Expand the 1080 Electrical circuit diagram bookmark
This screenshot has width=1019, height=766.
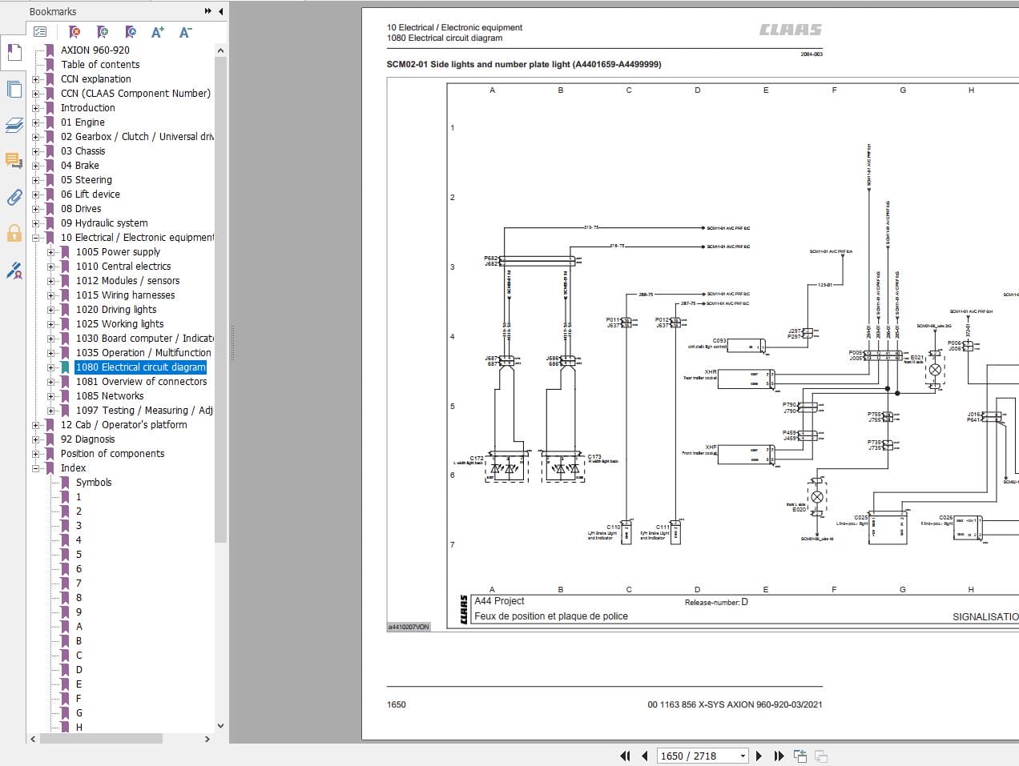[x=51, y=367]
